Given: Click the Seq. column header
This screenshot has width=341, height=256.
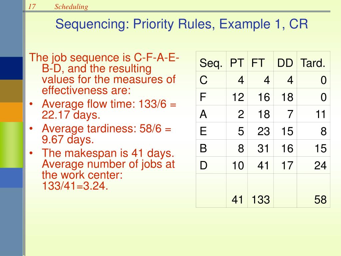Looking at the screenshot, I should point(211,63).
